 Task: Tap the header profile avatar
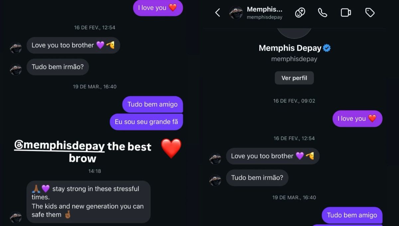pos(236,13)
